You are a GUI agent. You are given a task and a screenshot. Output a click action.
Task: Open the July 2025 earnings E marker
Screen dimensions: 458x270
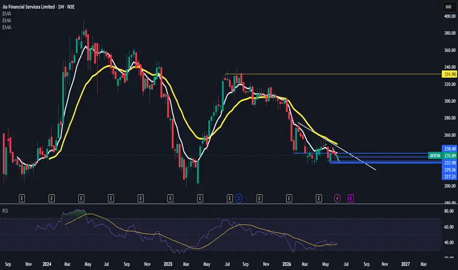pyautogui.click(x=229, y=199)
